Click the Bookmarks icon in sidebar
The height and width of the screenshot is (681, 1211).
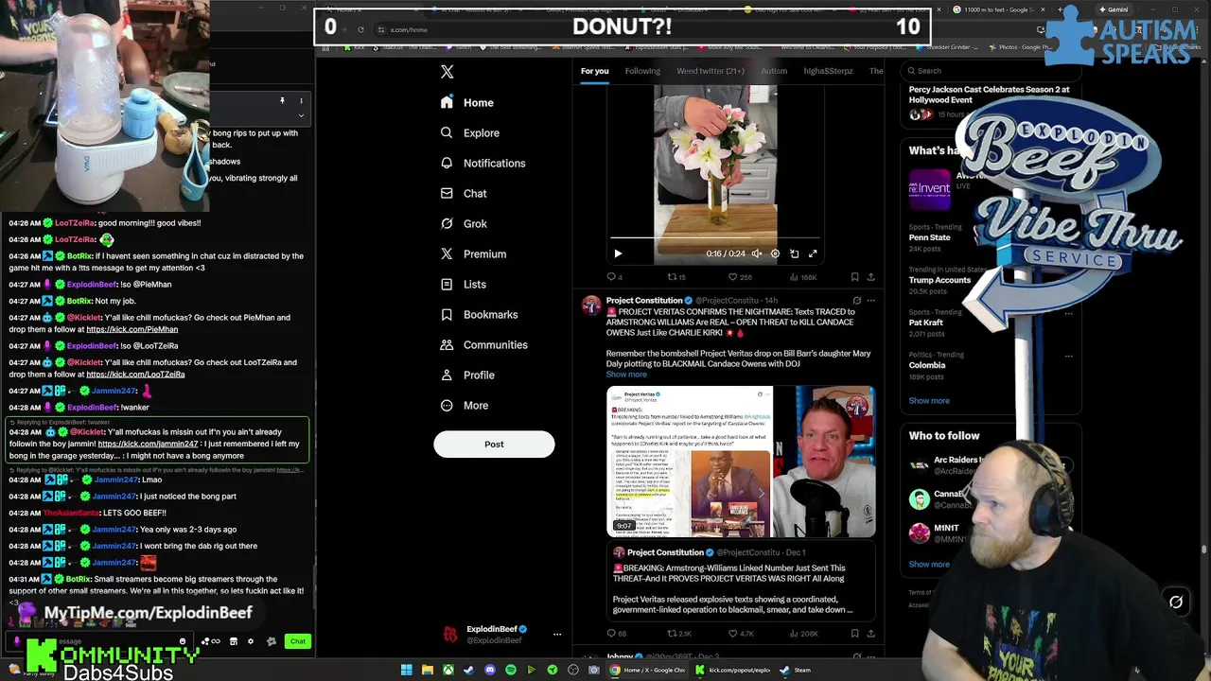pos(447,314)
